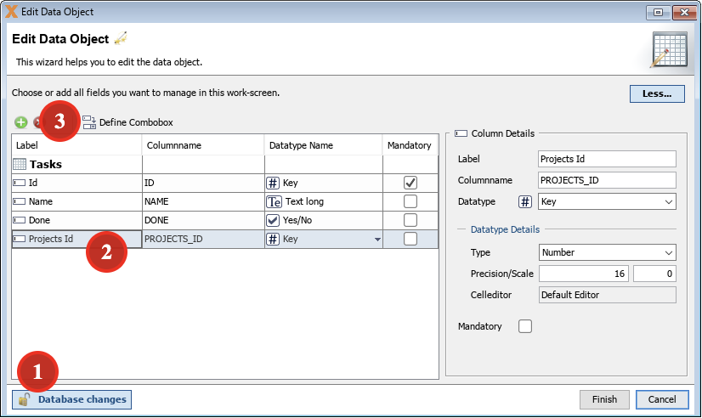Screen dimensions: 702x418
Task: Close the Edit Data Object dialog
Action: 684,13
